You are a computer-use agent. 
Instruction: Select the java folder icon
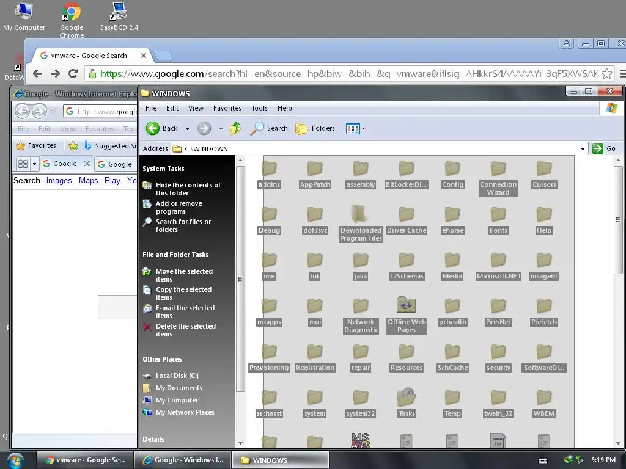[361, 260]
